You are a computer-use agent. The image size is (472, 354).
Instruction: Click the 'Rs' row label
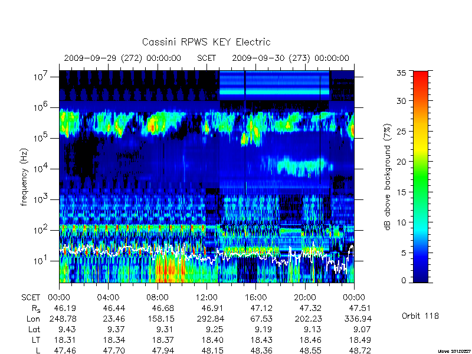[x=36, y=309]
